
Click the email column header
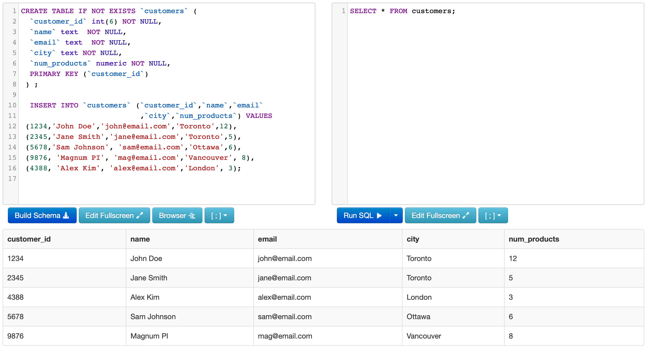(x=267, y=239)
